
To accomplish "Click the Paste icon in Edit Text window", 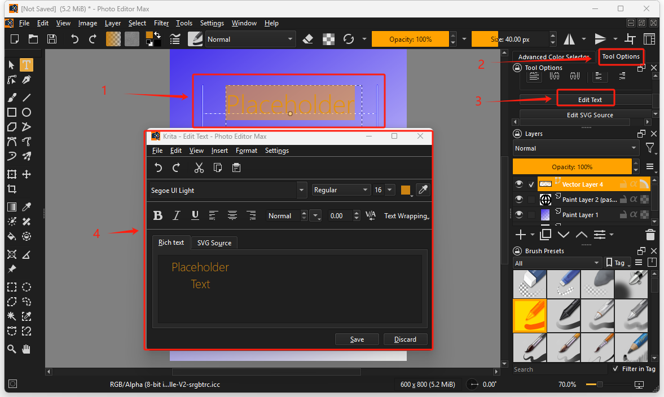I will (x=236, y=167).
